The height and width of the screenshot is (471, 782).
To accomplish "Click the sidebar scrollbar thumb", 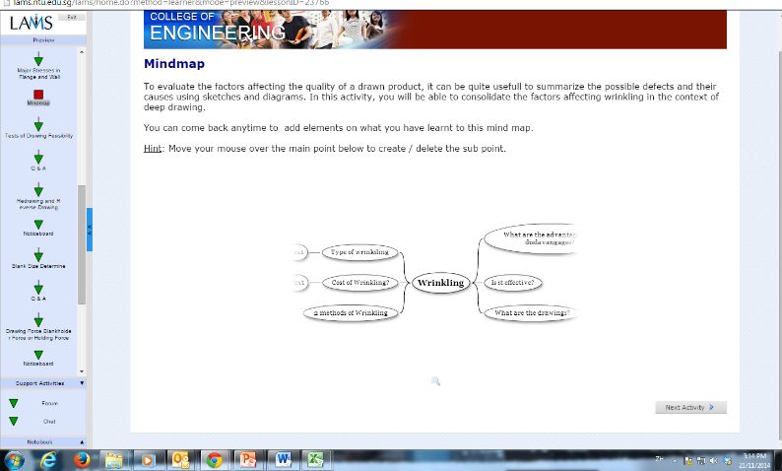I will coord(82,244).
